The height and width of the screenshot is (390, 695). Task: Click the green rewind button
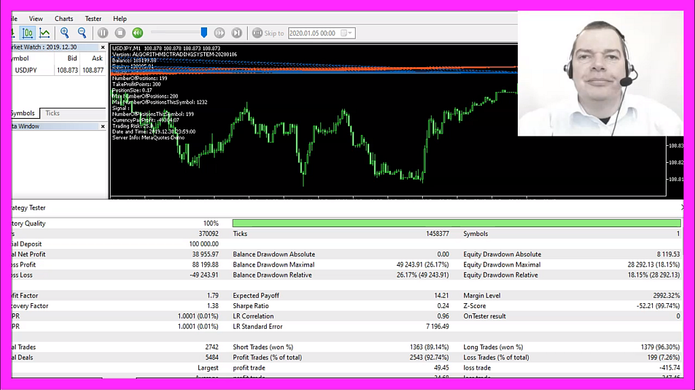pyautogui.click(x=137, y=33)
